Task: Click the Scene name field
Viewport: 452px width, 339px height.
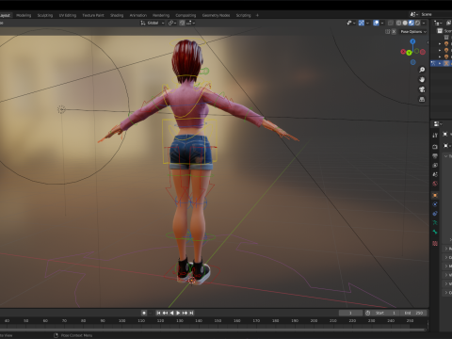Action: [436, 14]
